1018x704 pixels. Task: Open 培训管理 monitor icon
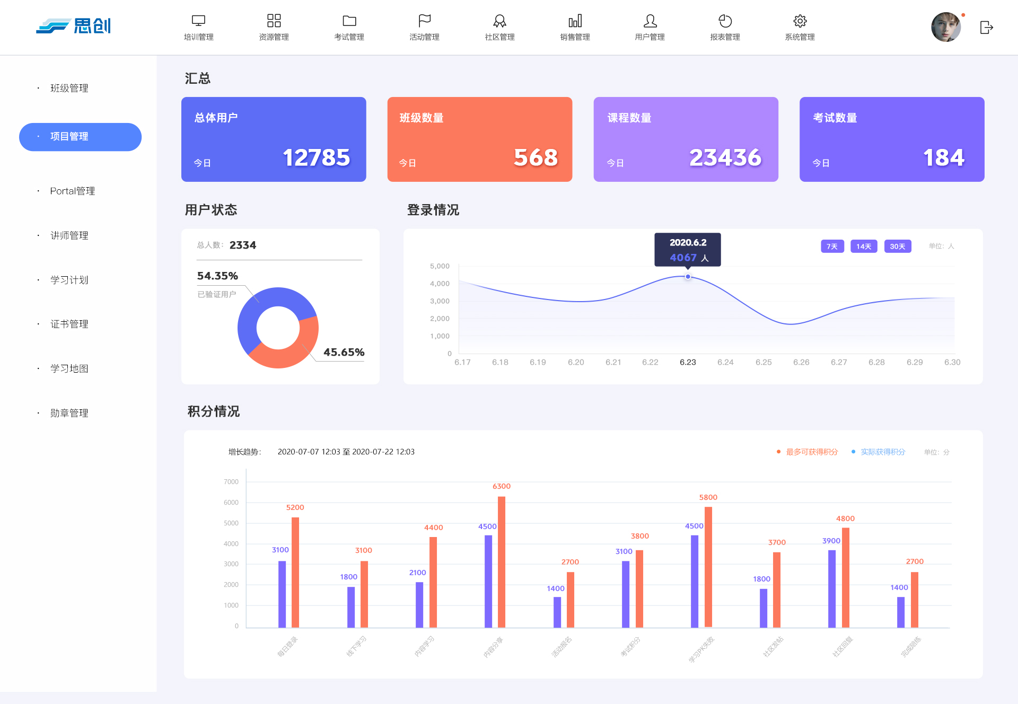[x=198, y=21]
